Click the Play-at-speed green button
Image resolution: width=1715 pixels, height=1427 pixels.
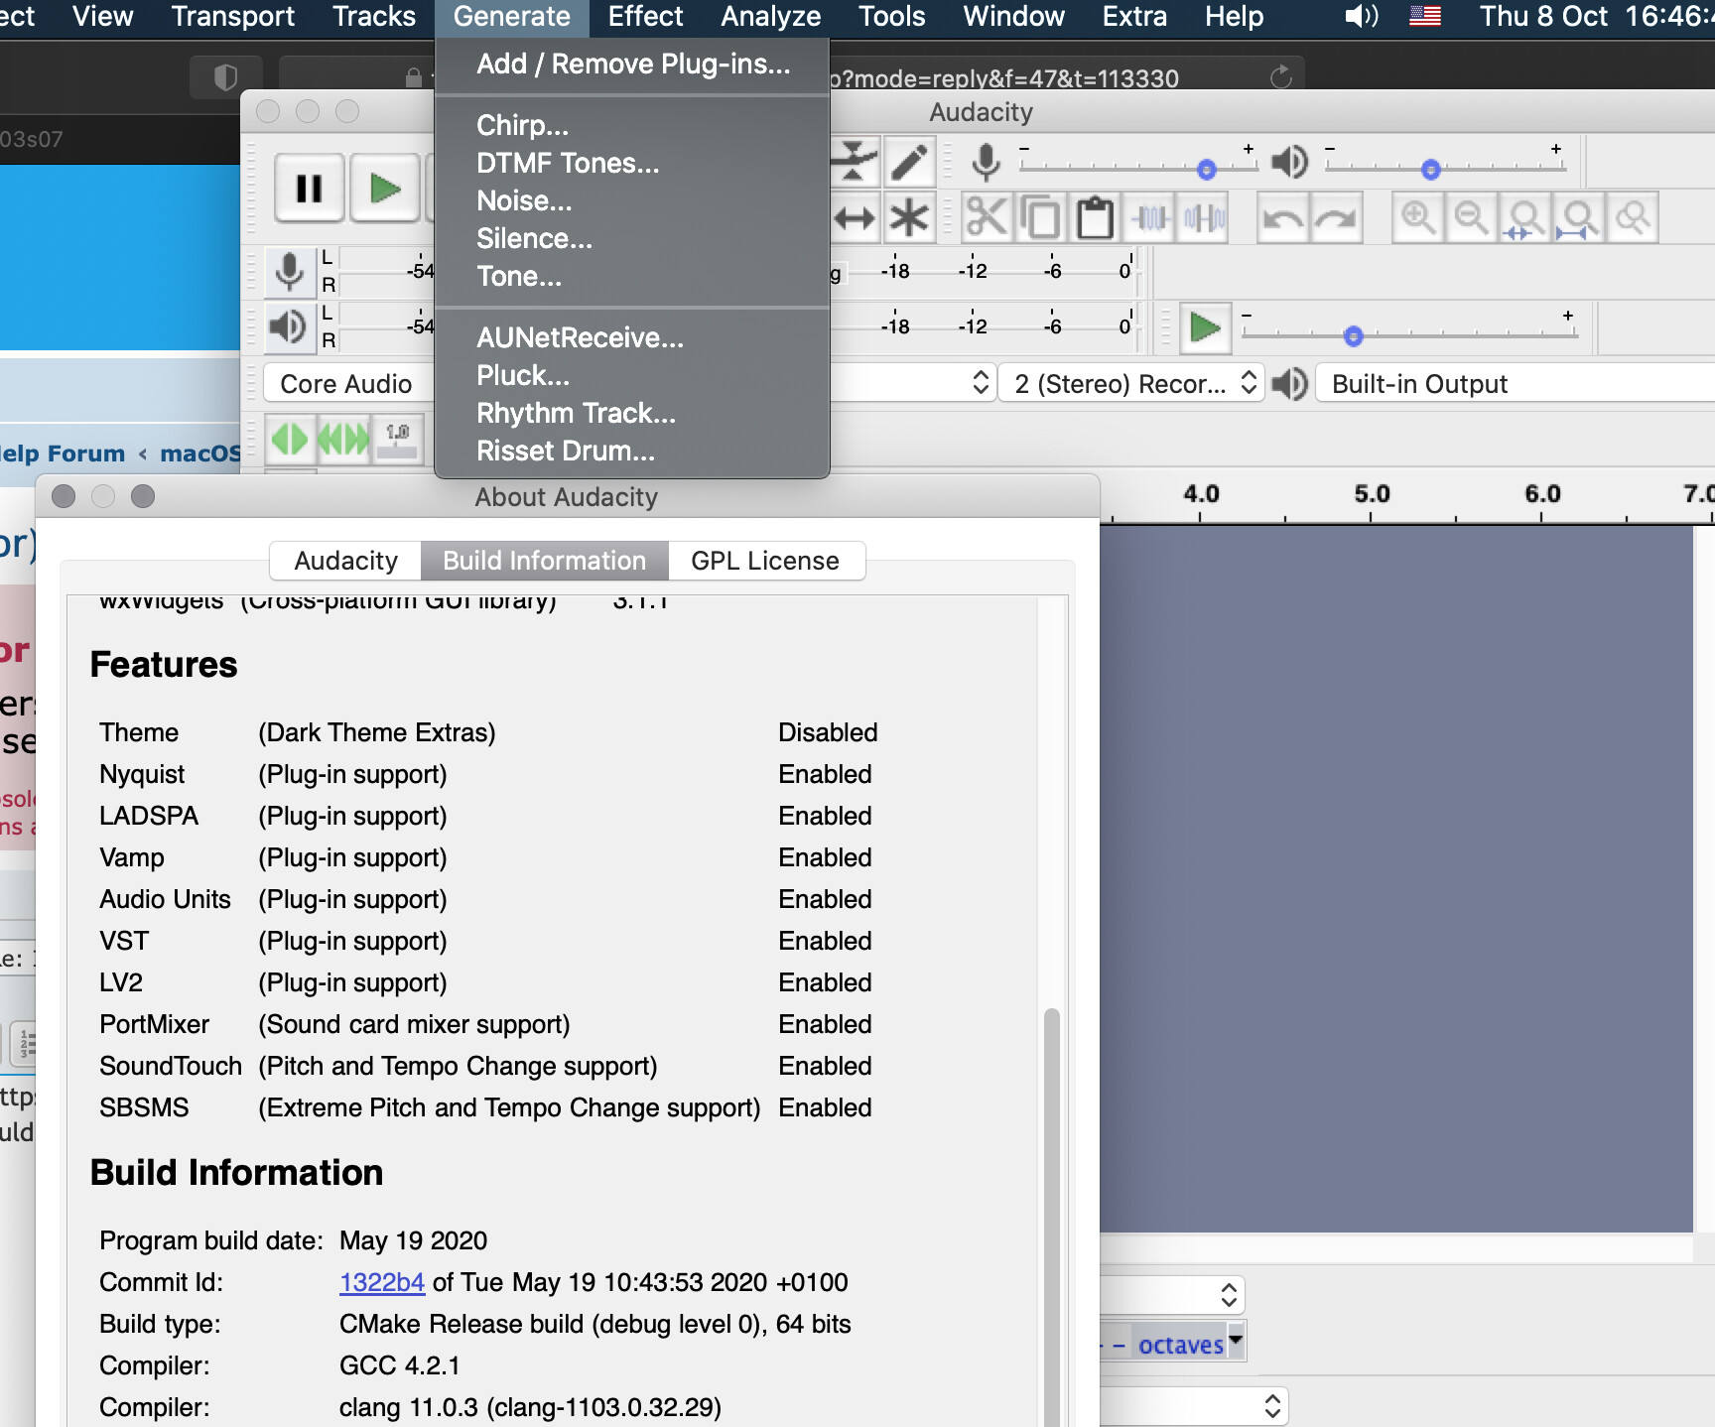pyautogui.click(x=1205, y=327)
